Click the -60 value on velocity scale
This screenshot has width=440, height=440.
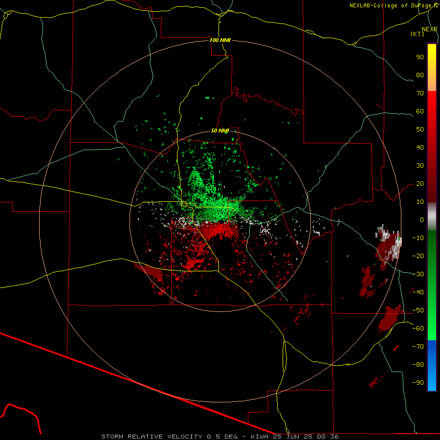tap(418, 329)
